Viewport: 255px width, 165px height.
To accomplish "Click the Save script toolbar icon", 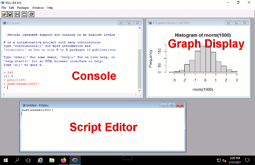I will (11, 14).
